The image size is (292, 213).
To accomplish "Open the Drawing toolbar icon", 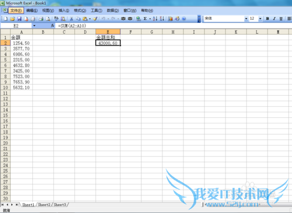I will coord(177,19).
